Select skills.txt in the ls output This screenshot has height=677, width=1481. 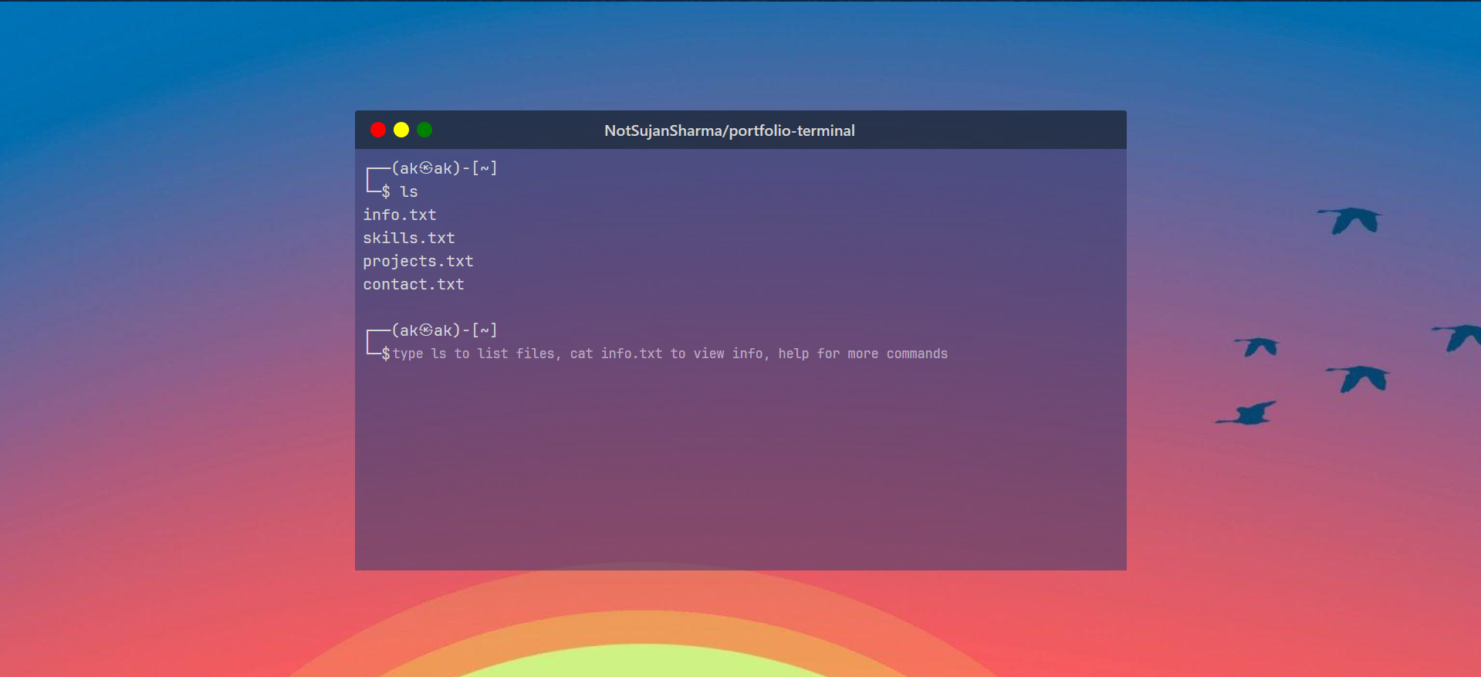coord(409,238)
